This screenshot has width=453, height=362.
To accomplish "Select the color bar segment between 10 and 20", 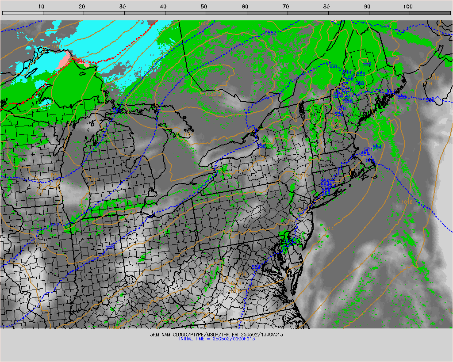I will coord(63,13).
